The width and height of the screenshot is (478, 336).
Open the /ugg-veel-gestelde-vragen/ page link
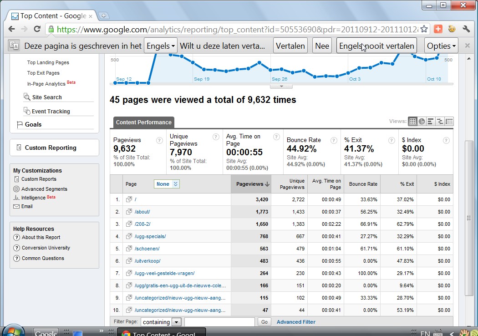click(x=165, y=273)
